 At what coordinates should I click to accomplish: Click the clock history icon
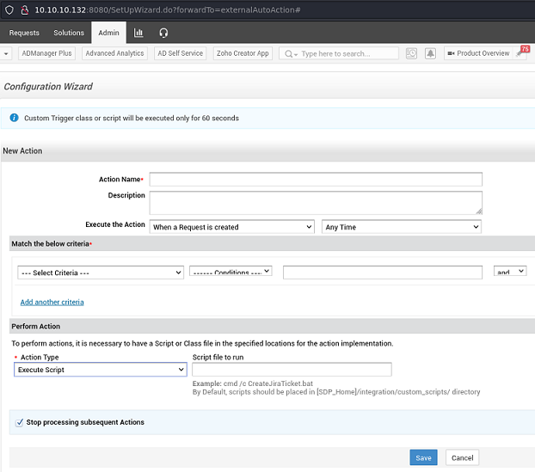pos(411,53)
